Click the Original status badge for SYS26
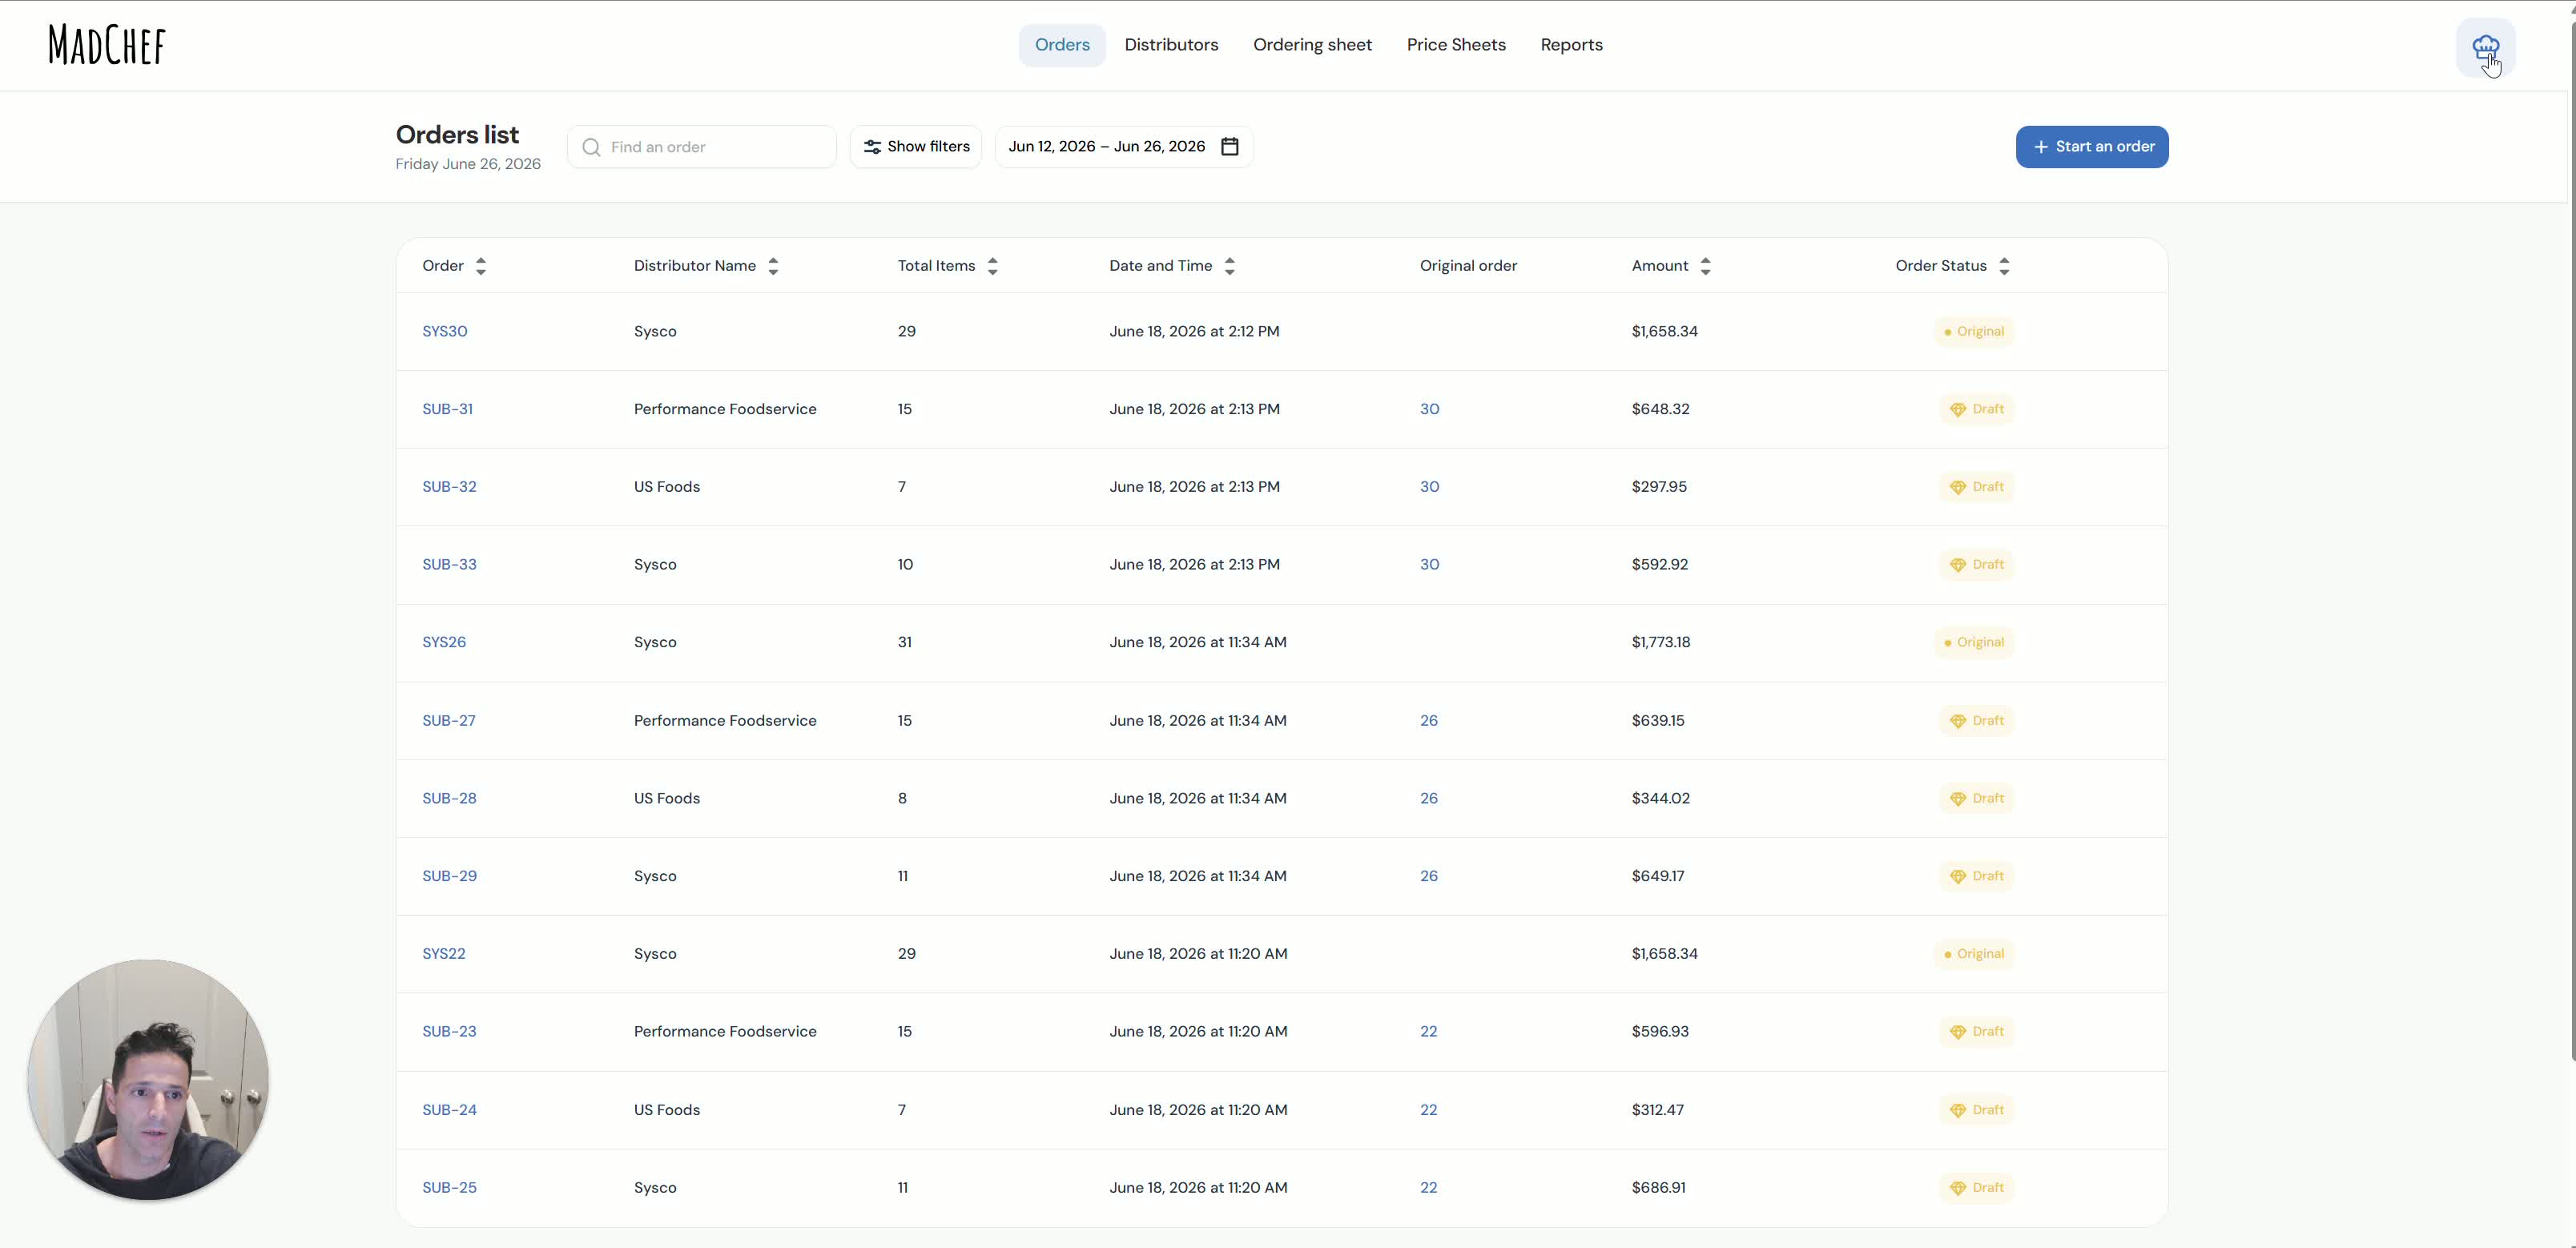Image resolution: width=2576 pixels, height=1248 pixels. tap(1974, 643)
